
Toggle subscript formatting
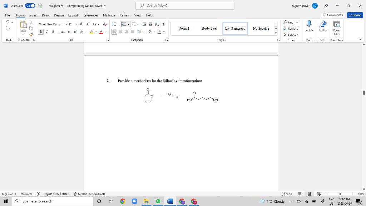pos(69,32)
